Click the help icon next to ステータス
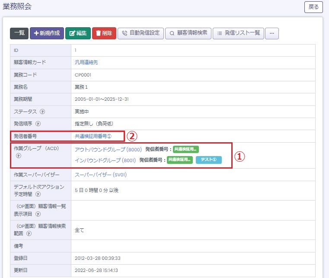The width and height of the screenshot is (329, 278). [x=43, y=112]
